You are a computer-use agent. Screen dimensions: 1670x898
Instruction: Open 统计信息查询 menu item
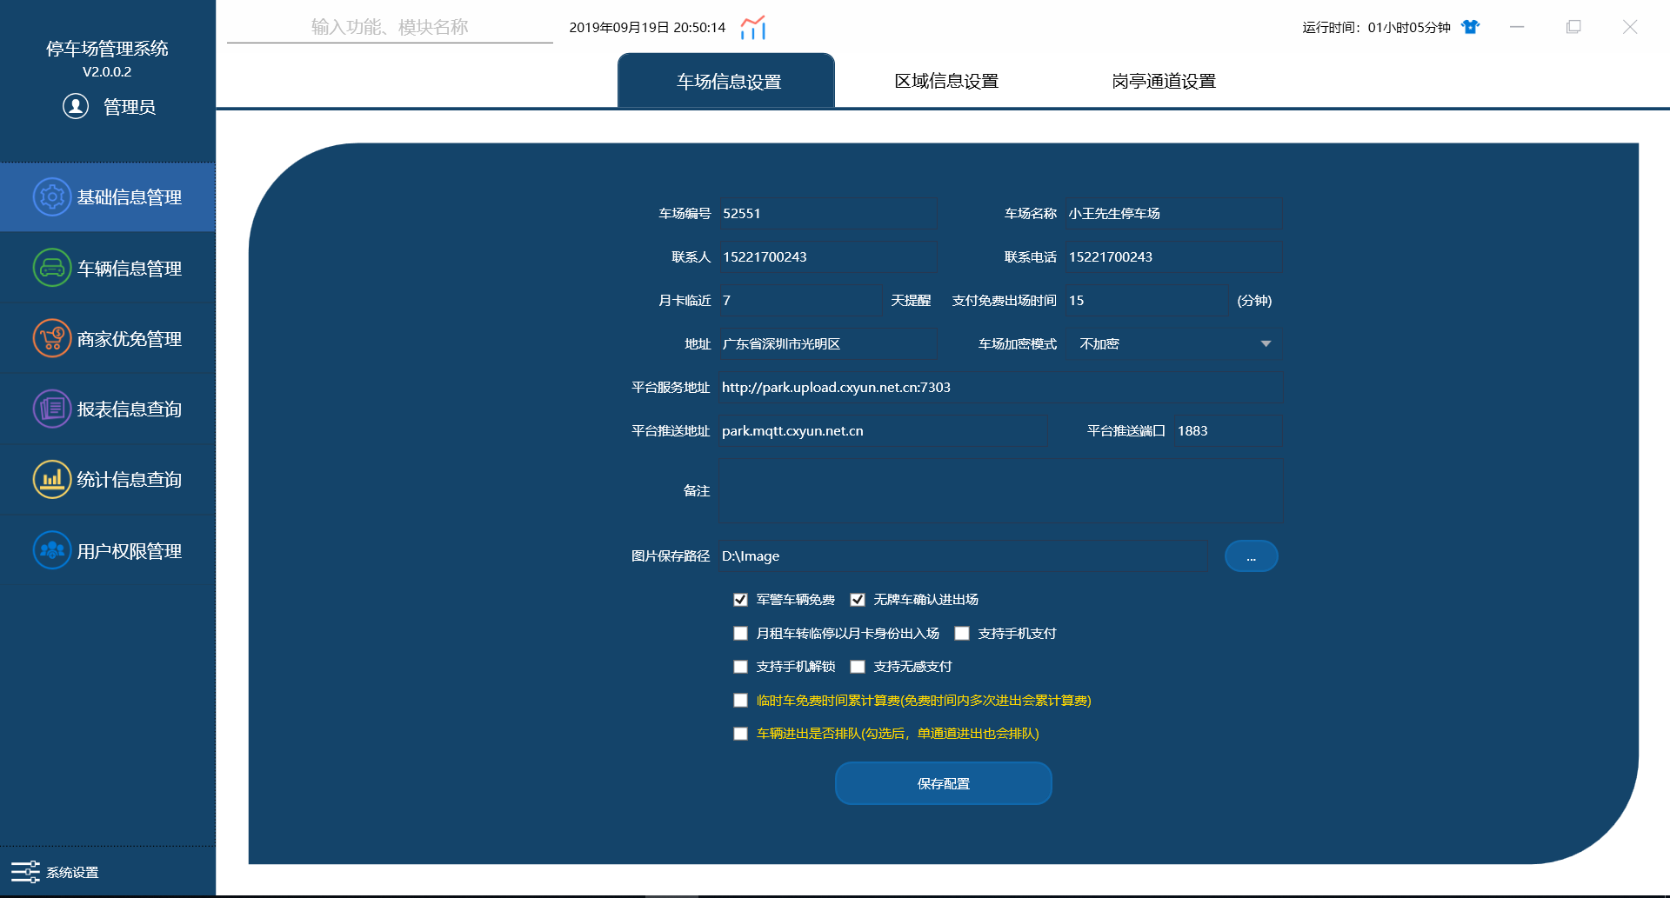108,479
